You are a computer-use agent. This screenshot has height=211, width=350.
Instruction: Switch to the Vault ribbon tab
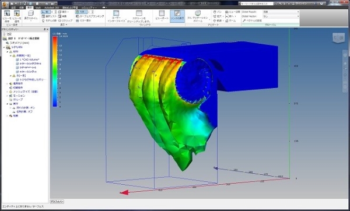pos(38,8)
